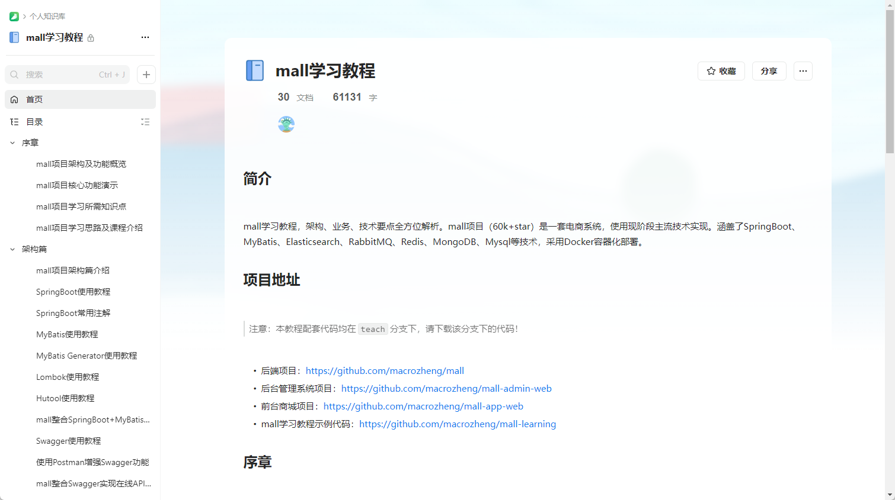Click the green Yuque logo icon
895x500 pixels.
[14, 17]
